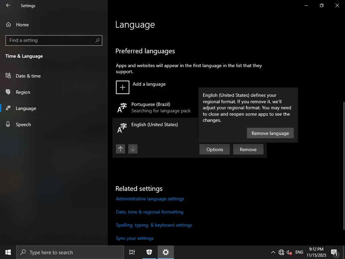Click the Windows Start button

coord(8,252)
